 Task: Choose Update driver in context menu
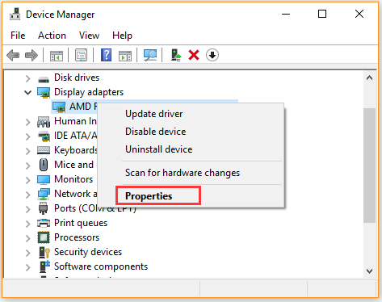tap(154, 114)
